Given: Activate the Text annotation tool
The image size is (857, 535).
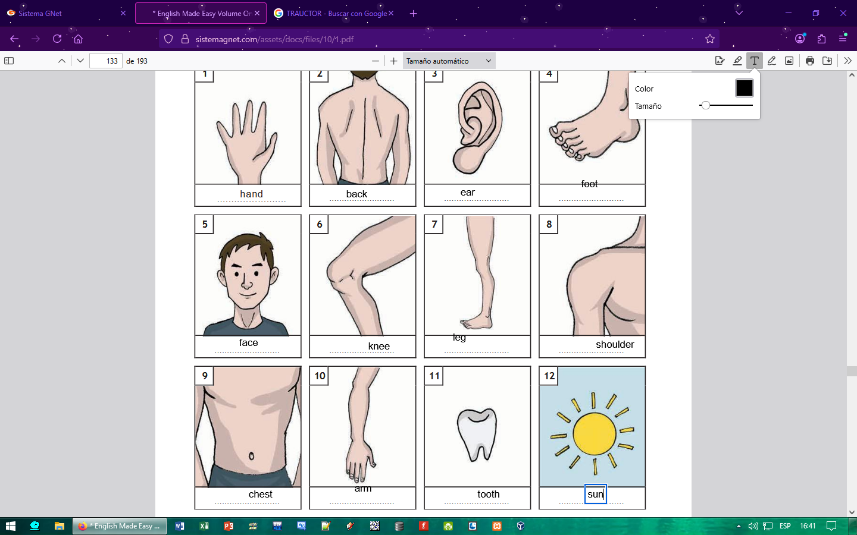Looking at the screenshot, I should 755,61.
